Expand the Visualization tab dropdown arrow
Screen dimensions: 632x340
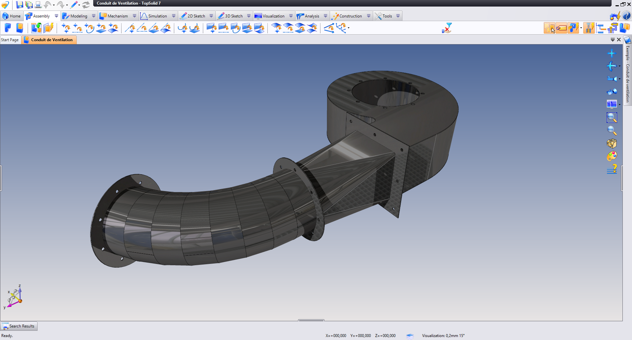pos(291,16)
